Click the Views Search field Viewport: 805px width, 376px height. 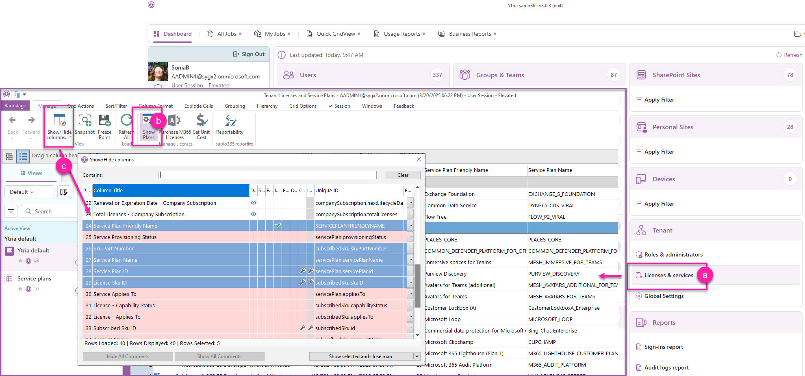49,211
